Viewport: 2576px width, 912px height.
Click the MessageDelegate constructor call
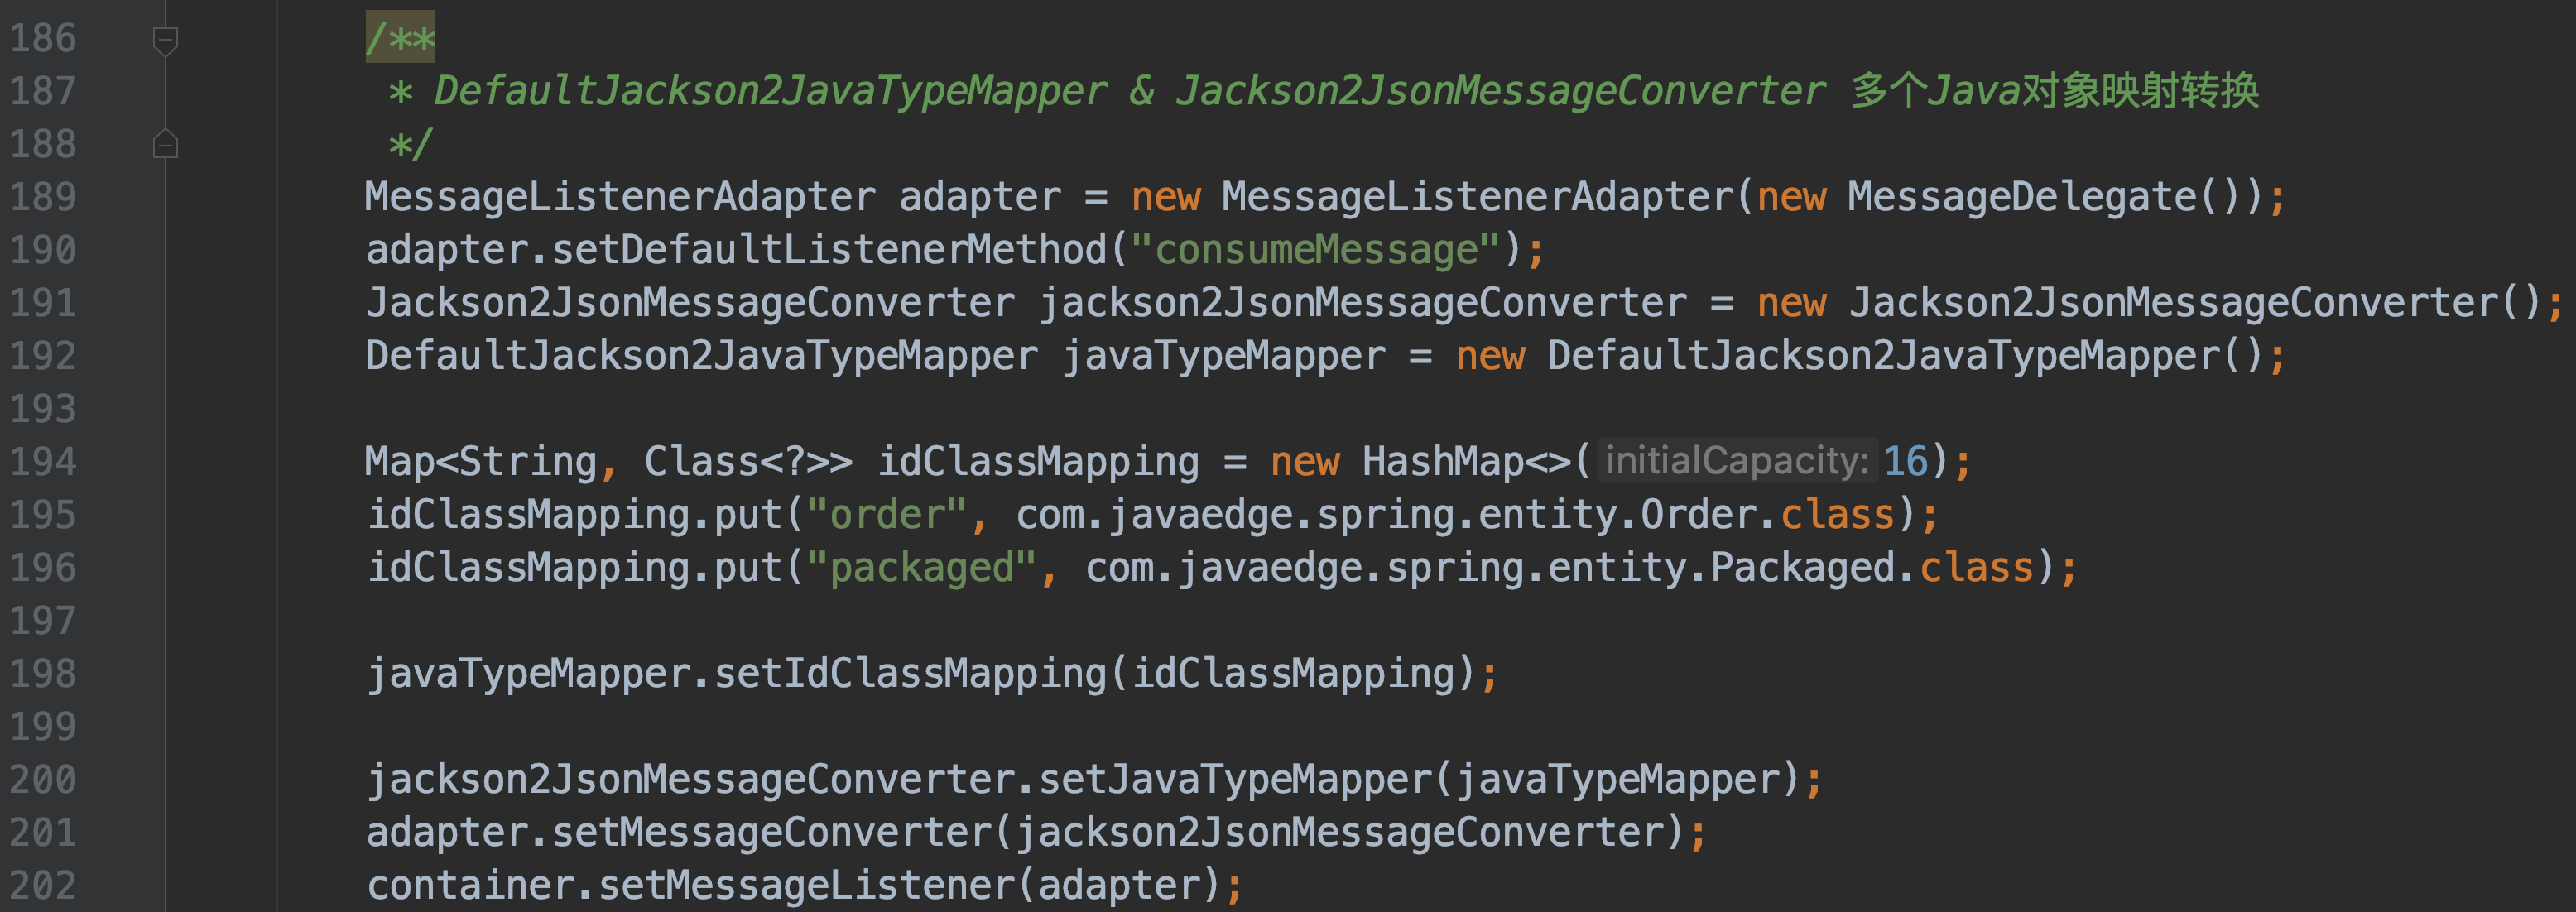[x=2021, y=197]
